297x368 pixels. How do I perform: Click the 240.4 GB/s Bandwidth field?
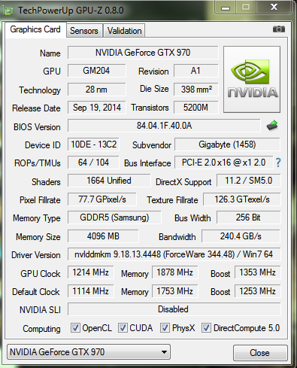(x=241, y=236)
